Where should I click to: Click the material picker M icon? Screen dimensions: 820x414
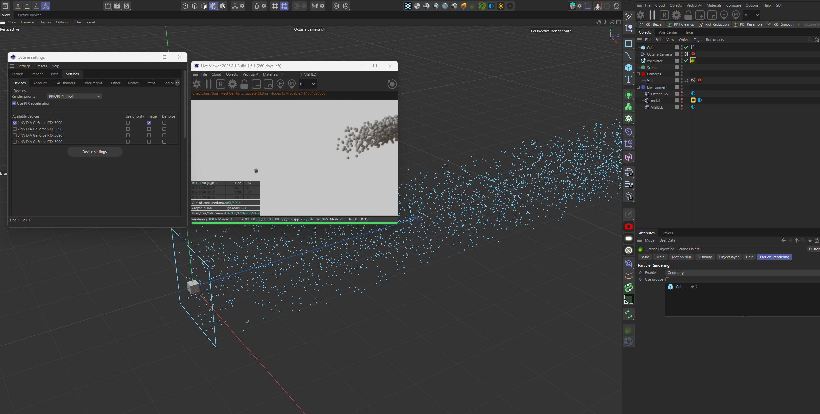pos(292,84)
